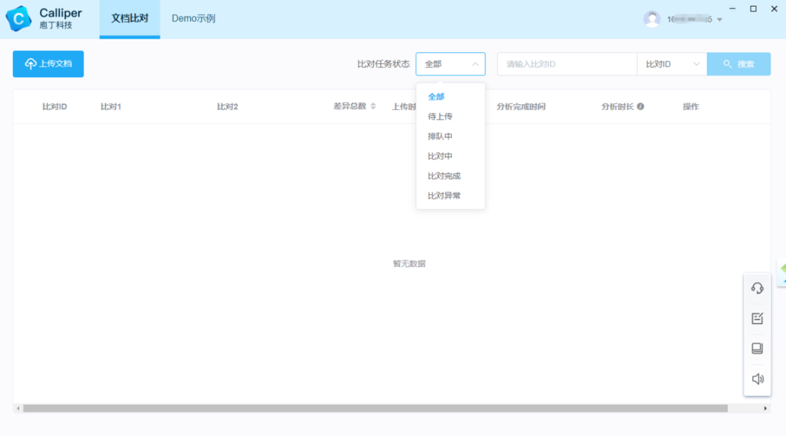Image resolution: width=786 pixels, height=436 pixels.
Task: Click the Calliper logo icon
Action: tap(18, 18)
